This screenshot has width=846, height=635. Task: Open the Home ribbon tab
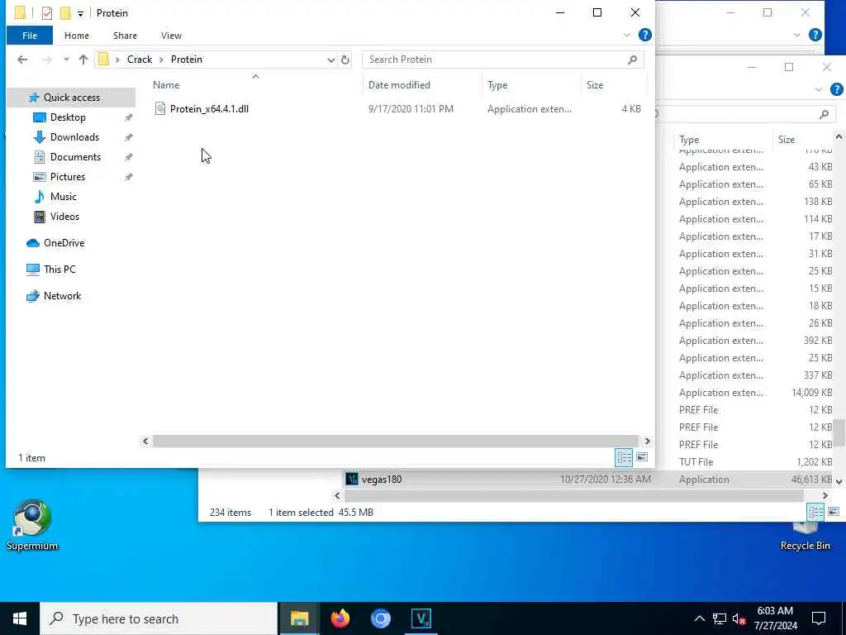click(77, 36)
